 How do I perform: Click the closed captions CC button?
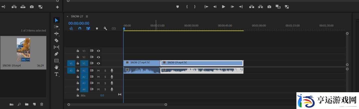(114, 29)
